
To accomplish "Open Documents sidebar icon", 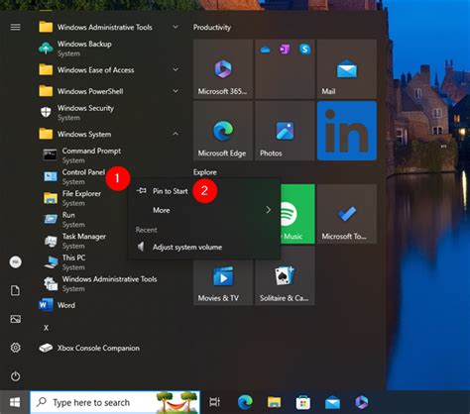I will point(15,290).
